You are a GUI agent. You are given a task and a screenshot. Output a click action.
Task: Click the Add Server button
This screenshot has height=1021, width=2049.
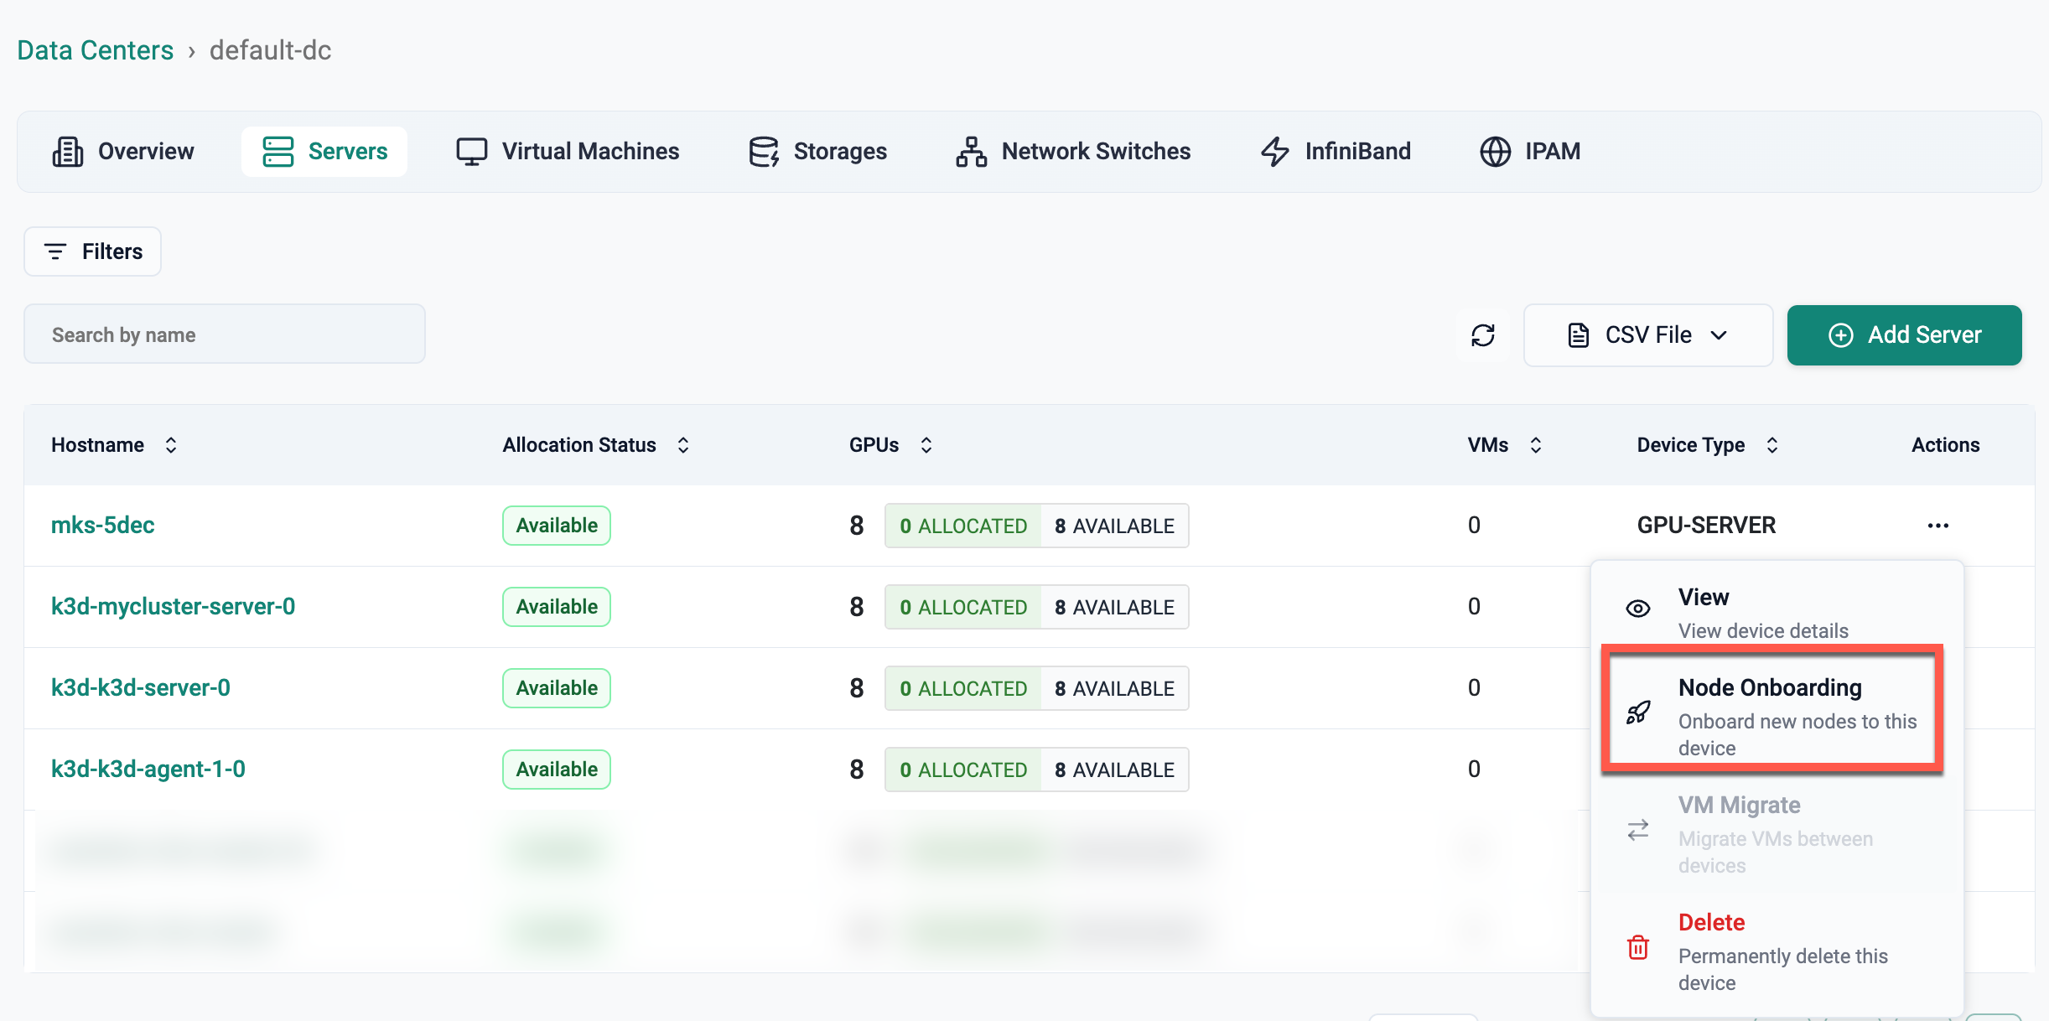coord(1904,335)
